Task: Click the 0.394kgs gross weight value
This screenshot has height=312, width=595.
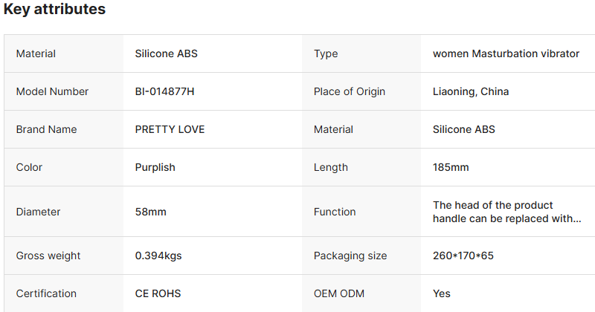Action: click(x=158, y=256)
